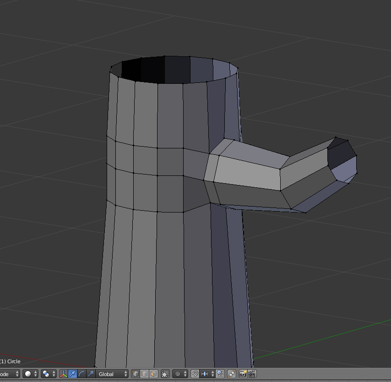
Task: Open the viewport shading sphere dropdown
Action: (31, 374)
